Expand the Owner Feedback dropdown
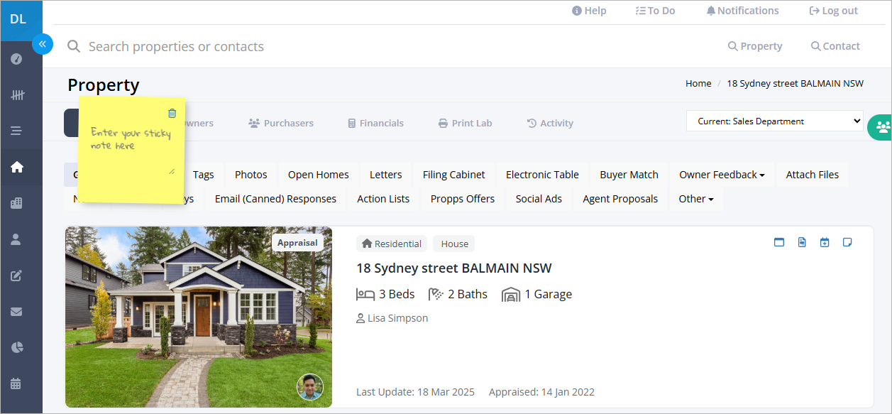Viewport: 892px width, 414px height. coord(722,175)
